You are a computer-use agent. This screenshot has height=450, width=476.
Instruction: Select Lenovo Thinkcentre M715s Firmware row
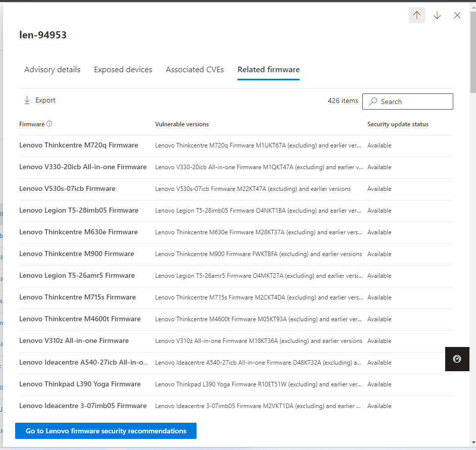coord(236,297)
